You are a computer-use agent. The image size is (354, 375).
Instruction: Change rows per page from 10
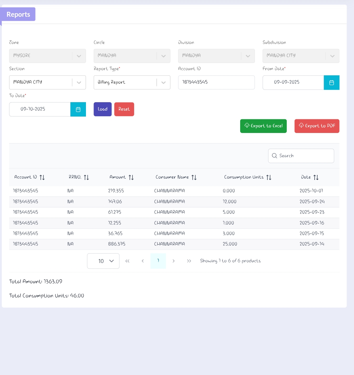coord(103,261)
